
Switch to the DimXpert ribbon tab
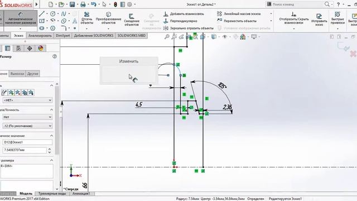click(x=63, y=36)
